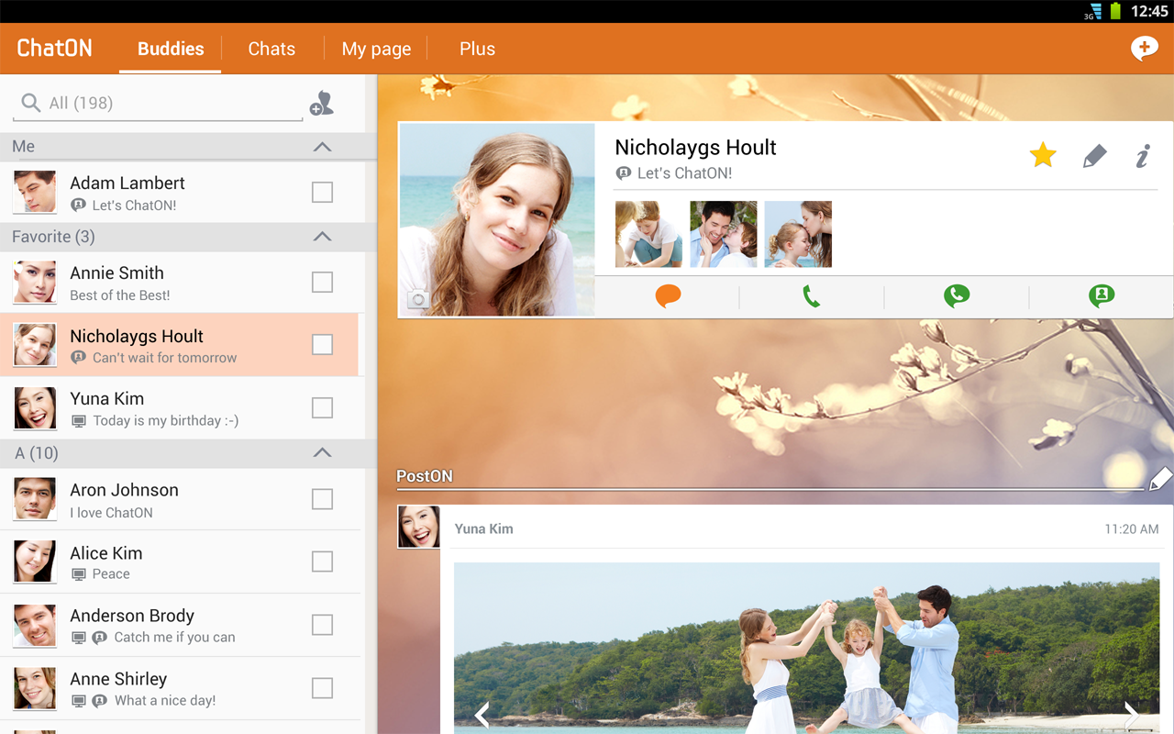
Task: Click 'Today is my birthday :-)' status
Action: point(166,421)
